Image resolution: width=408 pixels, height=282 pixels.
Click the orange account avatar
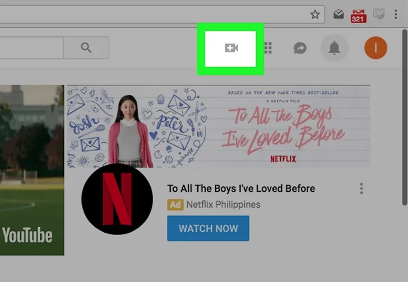pyautogui.click(x=375, y=49)
